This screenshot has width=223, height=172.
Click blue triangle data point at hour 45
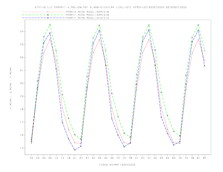124,147
